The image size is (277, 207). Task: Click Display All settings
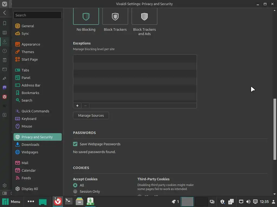point(37,189)
